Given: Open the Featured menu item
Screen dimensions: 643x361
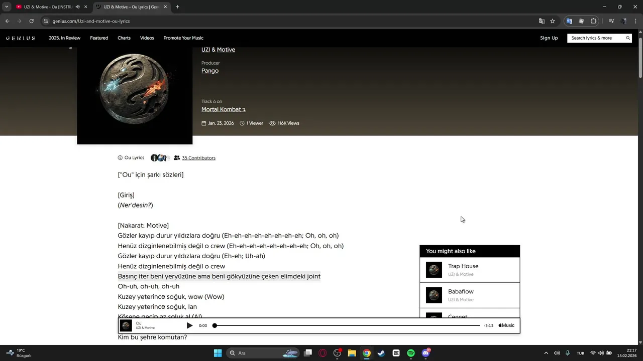Looking at the screenshot, I should (99, 38).
